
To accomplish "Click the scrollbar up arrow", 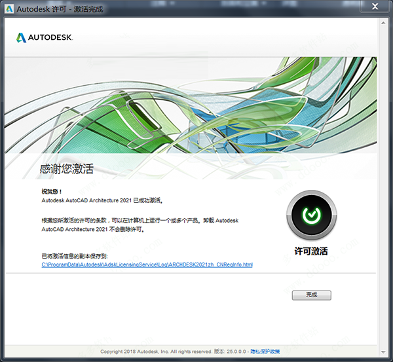I will coord(383,23).
